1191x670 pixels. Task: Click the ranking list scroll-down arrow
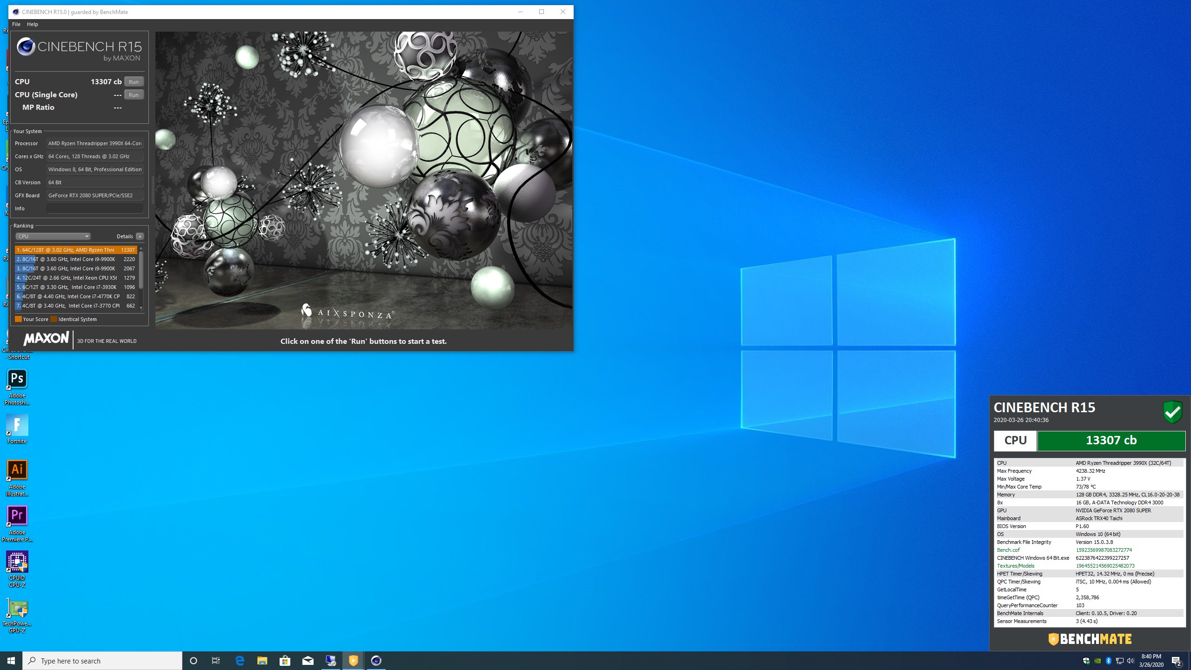click(141, 308)
